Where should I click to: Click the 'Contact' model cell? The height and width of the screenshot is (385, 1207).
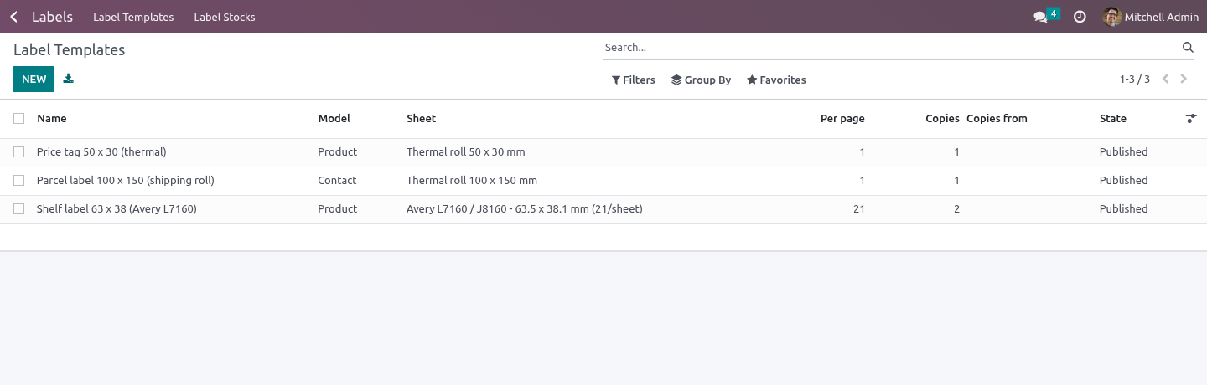pyautogui.click(x=337, y=181)
